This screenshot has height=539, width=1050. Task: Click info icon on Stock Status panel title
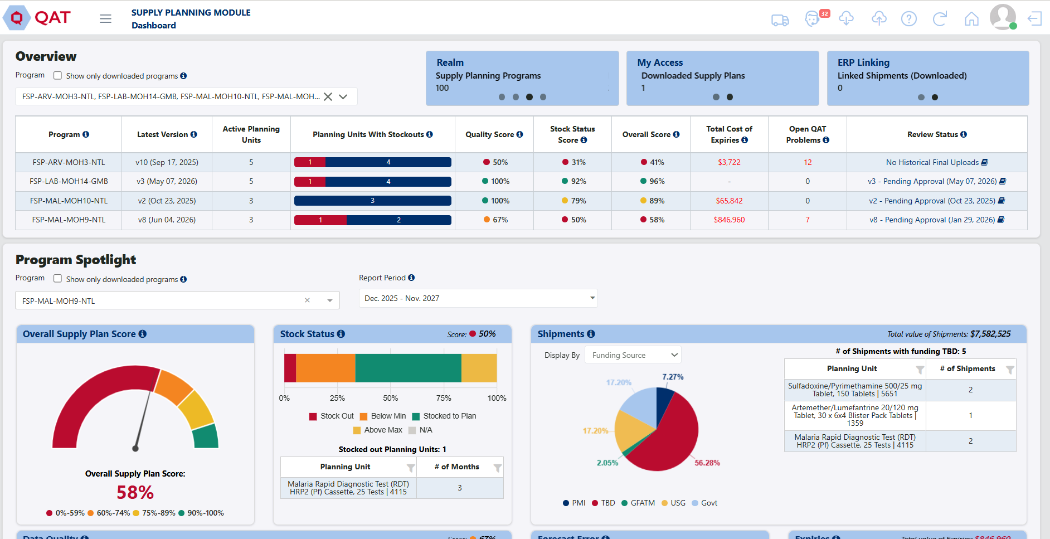(x=341, y=334)
